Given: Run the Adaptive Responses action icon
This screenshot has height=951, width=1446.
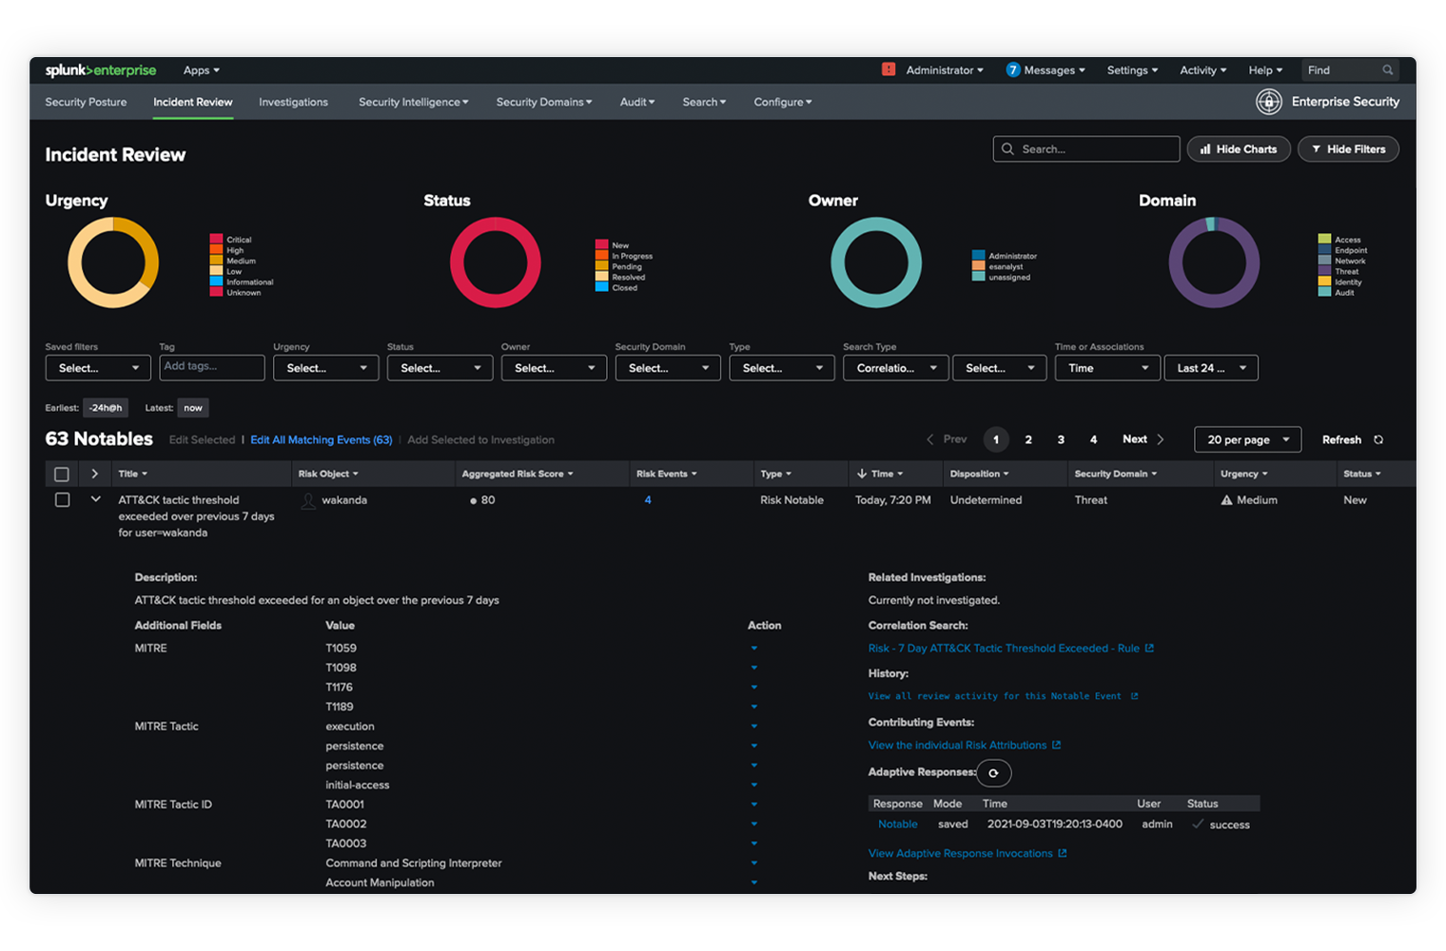Looking at the screenshot, I should (x=994, y=773).
